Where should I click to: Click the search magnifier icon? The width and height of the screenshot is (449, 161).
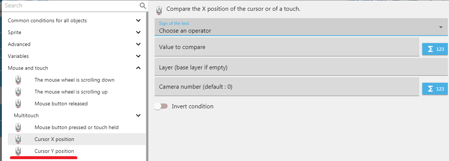pos(143,6)
